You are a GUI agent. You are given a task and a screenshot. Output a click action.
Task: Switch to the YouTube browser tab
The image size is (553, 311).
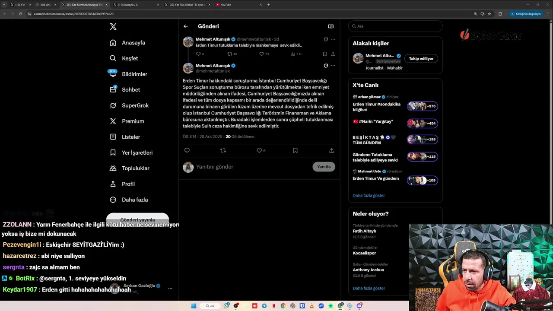tap(239, 5)
